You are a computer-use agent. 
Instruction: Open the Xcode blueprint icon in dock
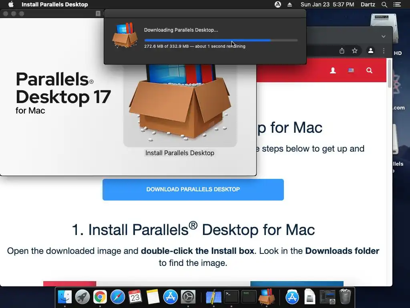[x=214, y=297]
